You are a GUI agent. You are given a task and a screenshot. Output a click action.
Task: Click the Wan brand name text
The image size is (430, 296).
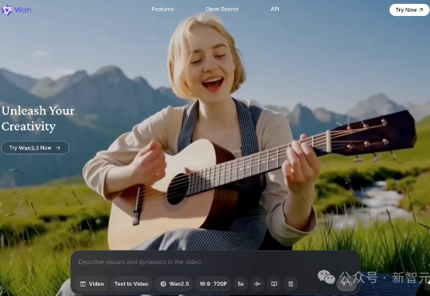tap(23, 10)
